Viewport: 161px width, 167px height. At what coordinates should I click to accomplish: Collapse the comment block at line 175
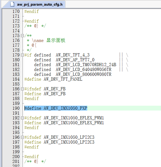tap(22, 35)
